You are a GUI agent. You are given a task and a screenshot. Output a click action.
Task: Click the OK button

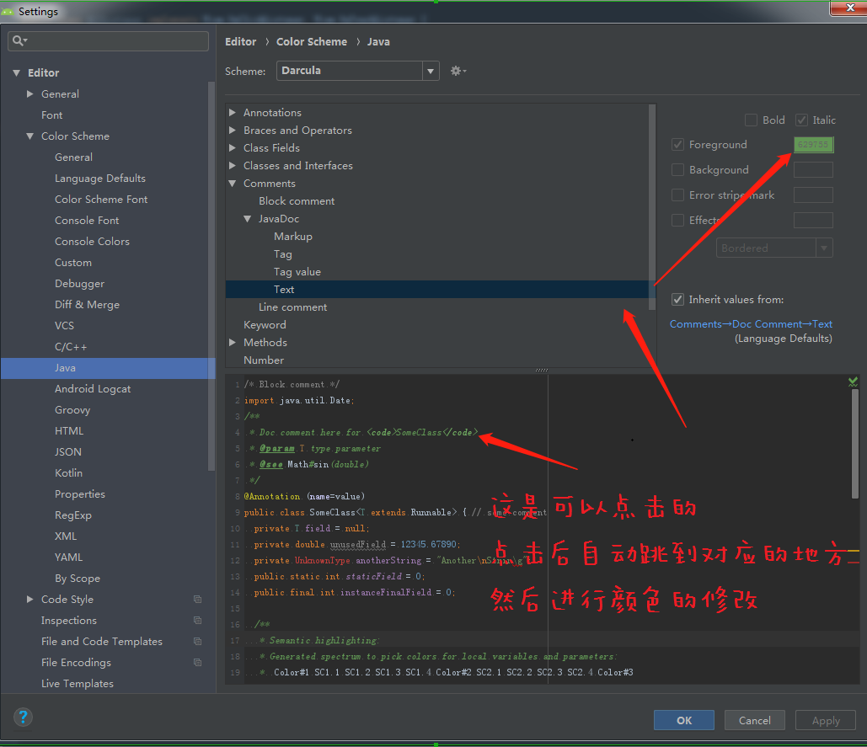[683, 720]
